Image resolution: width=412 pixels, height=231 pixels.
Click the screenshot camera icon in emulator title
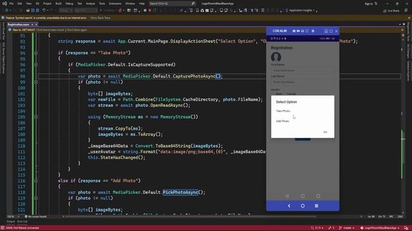[294, 31]
